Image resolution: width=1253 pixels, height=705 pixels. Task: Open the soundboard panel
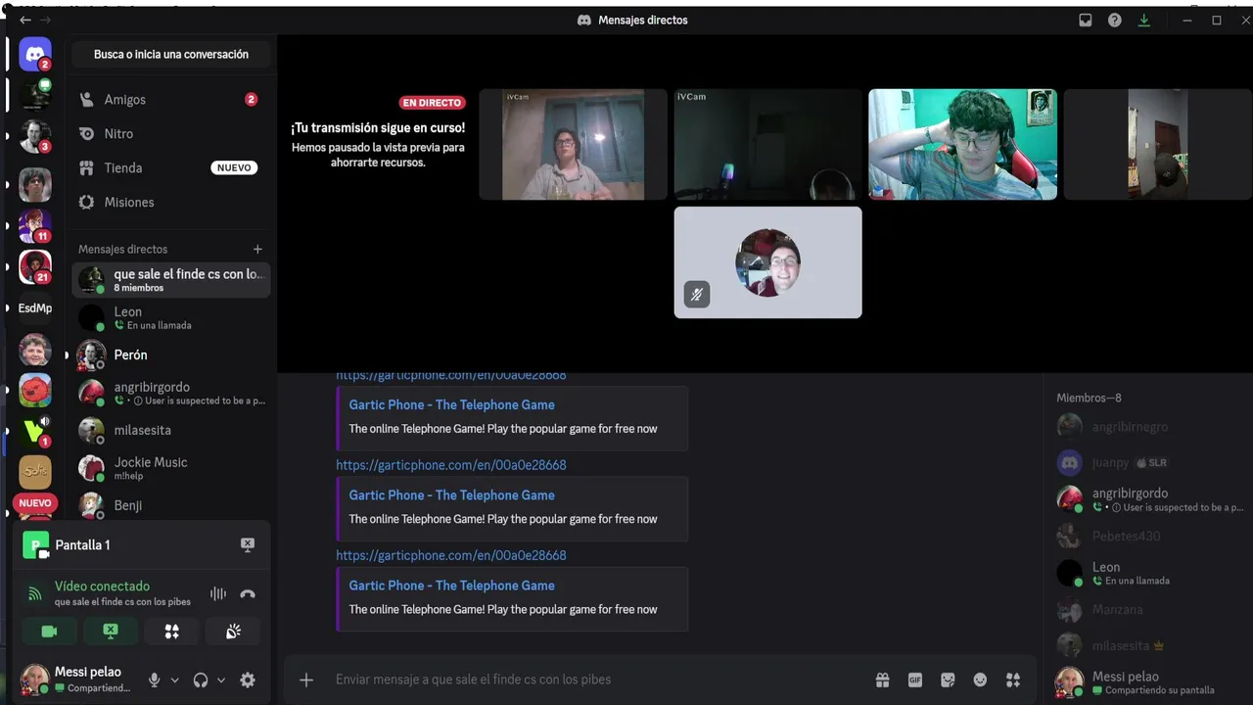(x=233, y=632)
